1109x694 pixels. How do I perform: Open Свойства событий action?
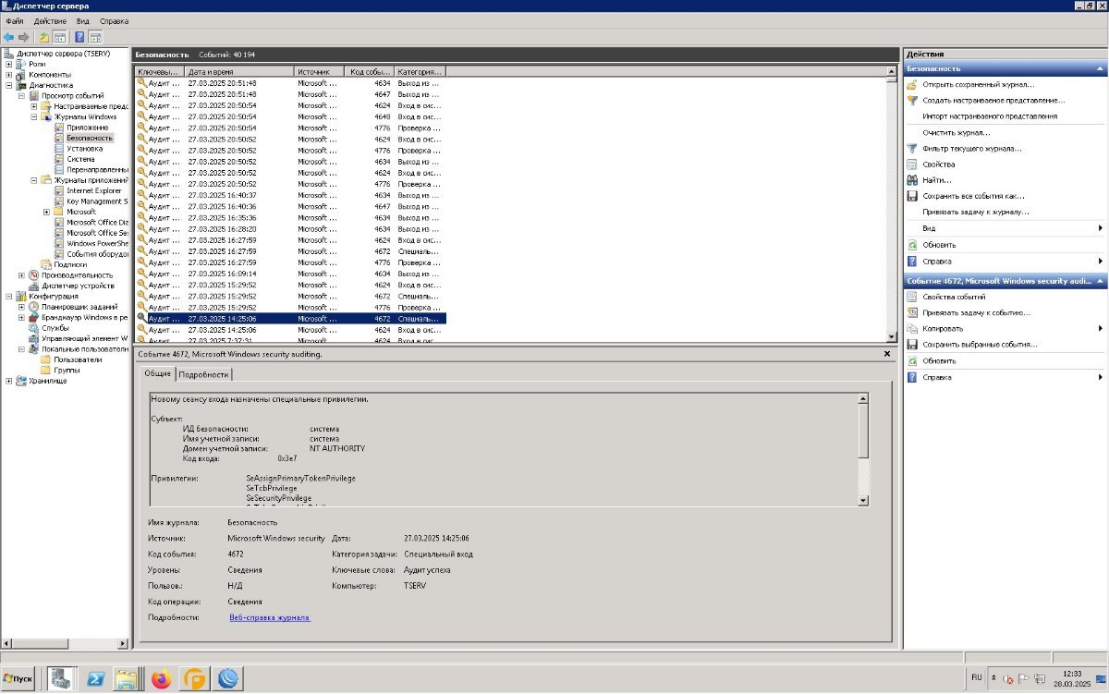[954, 297]
